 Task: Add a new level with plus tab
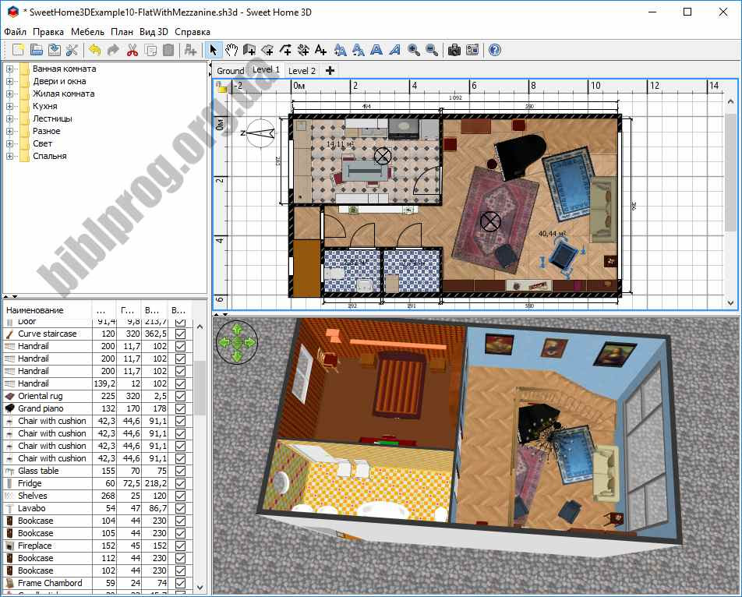point(330,70)
